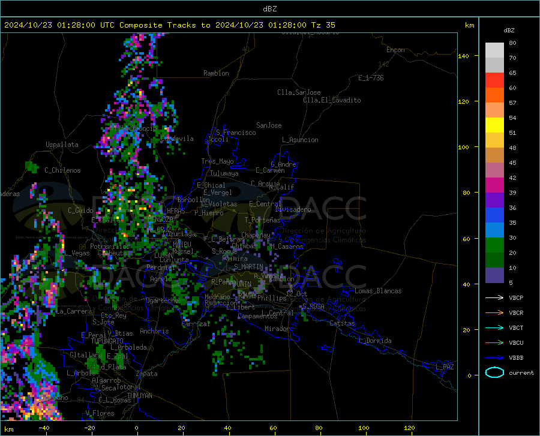The height and width of the screenshot is (436, 540).
Task: Click the cyan VBCT arrow legend icon
Action: pyautogui.click(x=494, y=327)
